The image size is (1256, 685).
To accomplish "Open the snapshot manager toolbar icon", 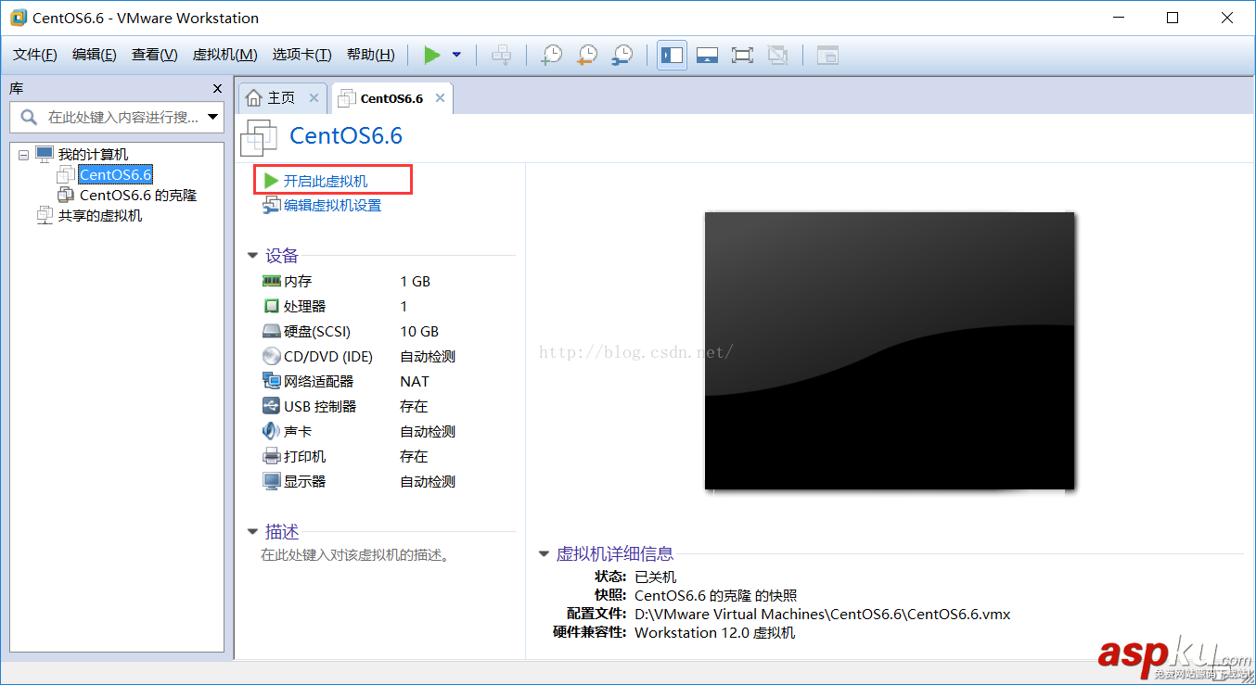I will click(622, 56).
